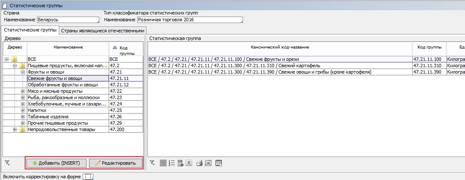Click the column settings icon in right toolbar
Viewport: 465px width, 180px height.
[164, 163]
